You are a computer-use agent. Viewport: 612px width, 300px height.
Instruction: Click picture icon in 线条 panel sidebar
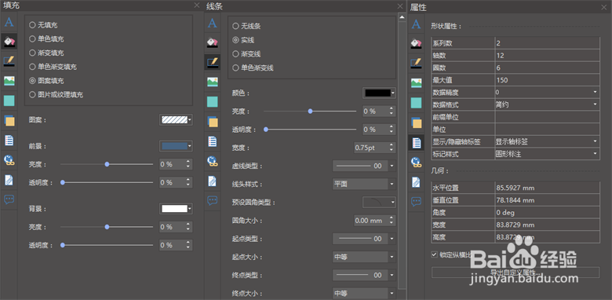pos(213,82)
